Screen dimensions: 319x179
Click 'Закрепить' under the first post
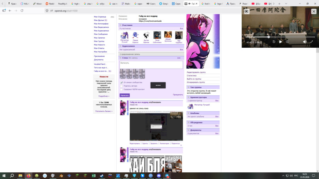[x=154, y=144]
